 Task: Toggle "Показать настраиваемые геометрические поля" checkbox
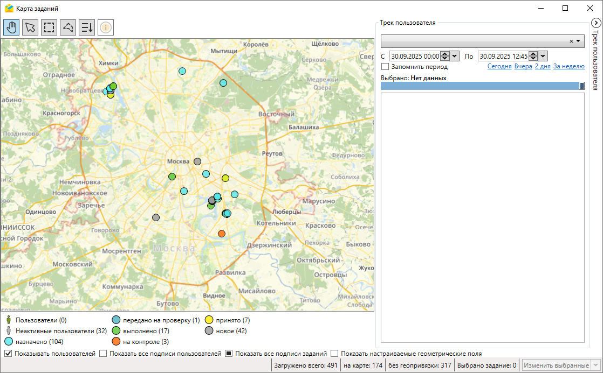(335, 354)
